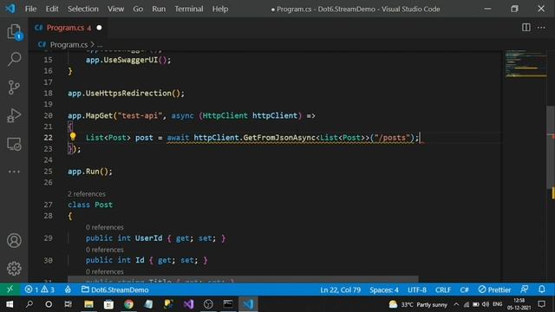Show hidden system tray icons
This screenshot has height=312, width=555.
tap(456, 304)
